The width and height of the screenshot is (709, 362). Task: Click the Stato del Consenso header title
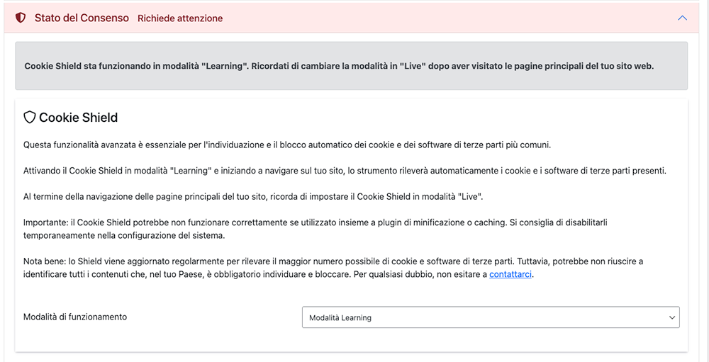pos(82,18)
